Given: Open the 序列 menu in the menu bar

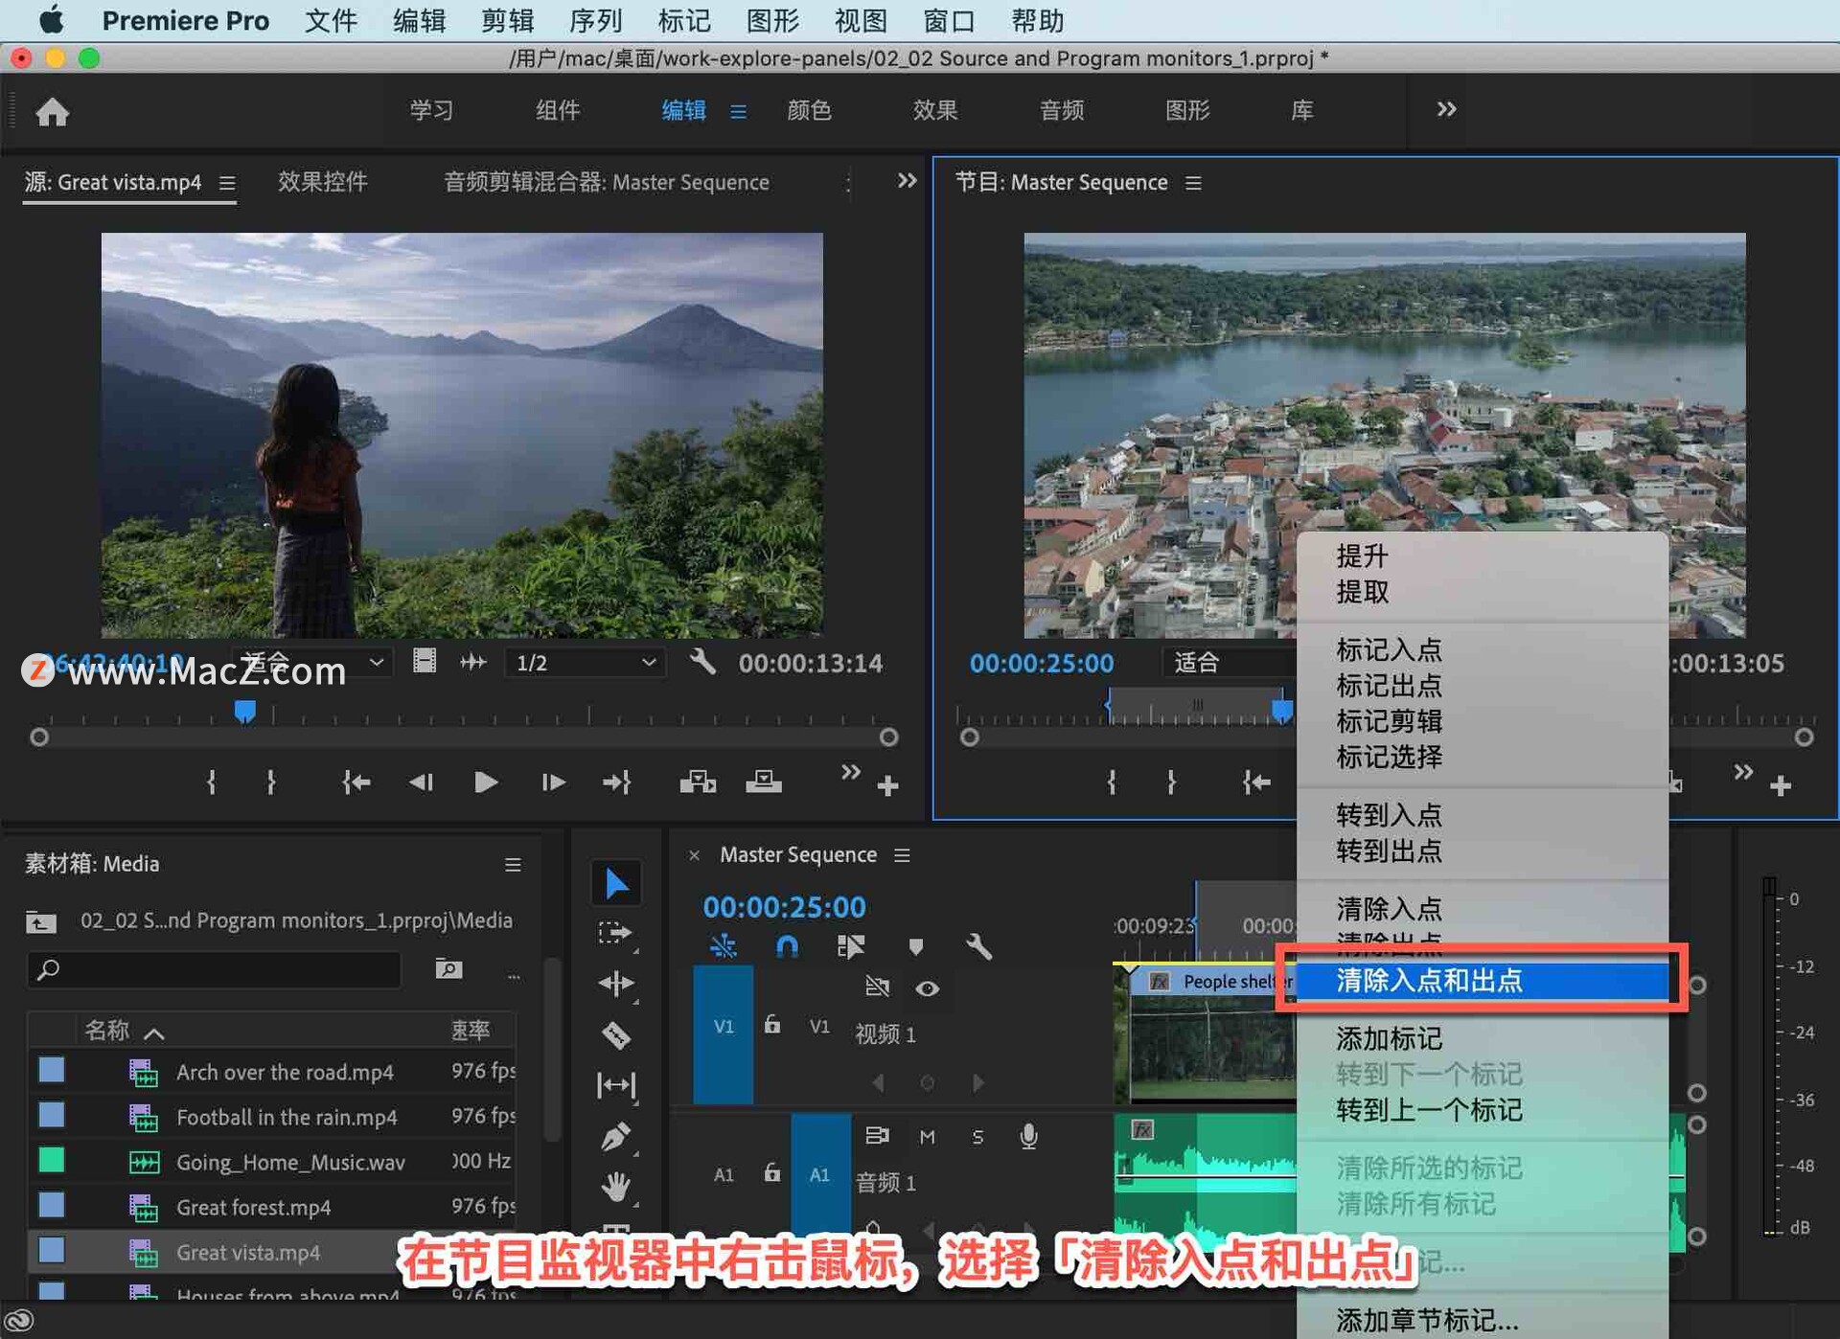Looking at the screenshot, I should (x=595, y=20).
